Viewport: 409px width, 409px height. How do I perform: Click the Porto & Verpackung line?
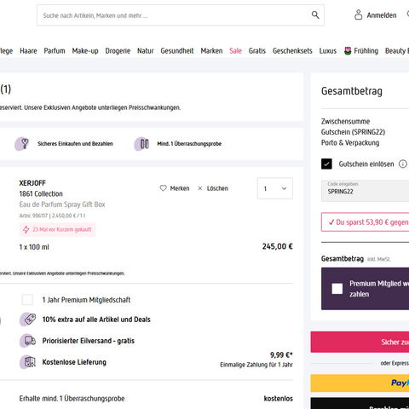click(x=350, y=142)
